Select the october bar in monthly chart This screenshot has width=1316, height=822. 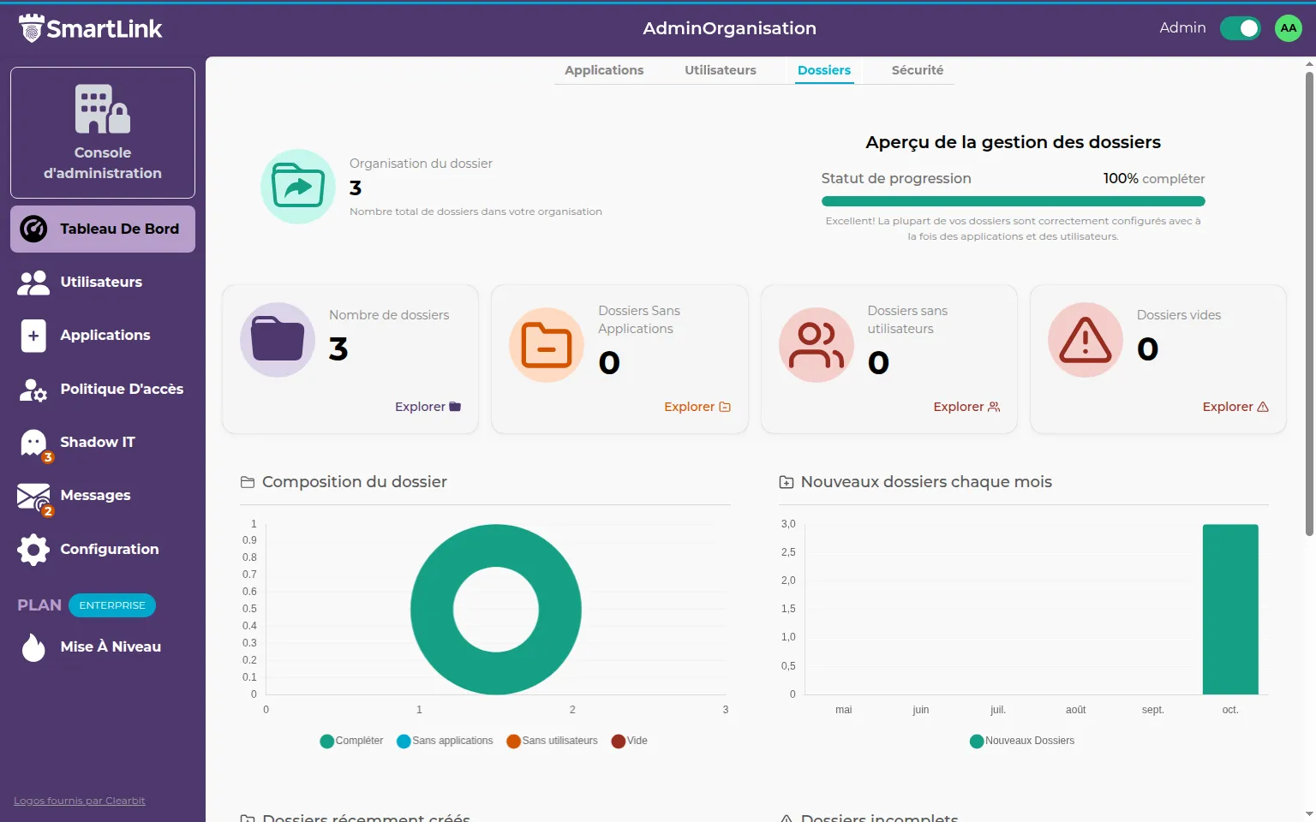pyautogui.click(x=1230, y=609)
